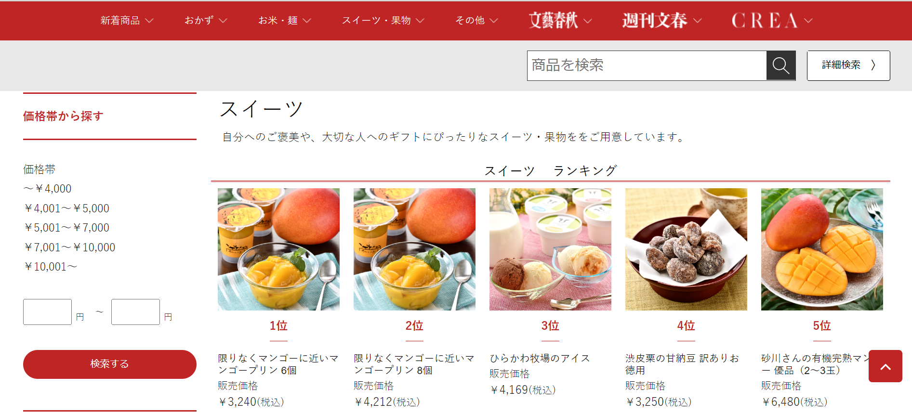Open the 渋皮栗の甘納豆 product link
This screenshot has height=414, width=912.
point(682,364)
